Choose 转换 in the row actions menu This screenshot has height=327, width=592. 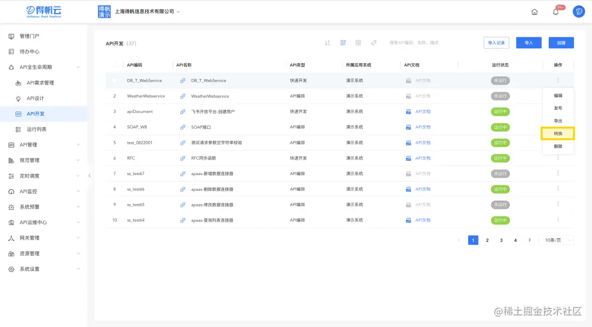[x=558, y=133]
